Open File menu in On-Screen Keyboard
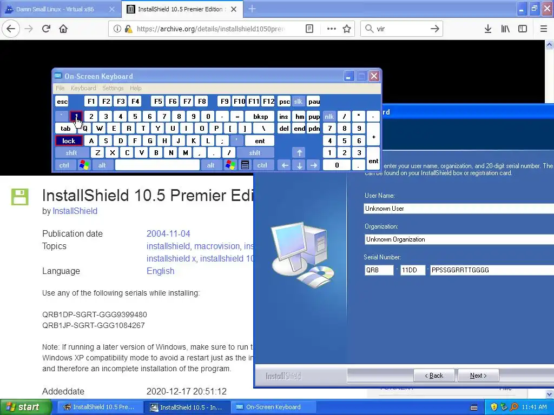 click(60, 88)
